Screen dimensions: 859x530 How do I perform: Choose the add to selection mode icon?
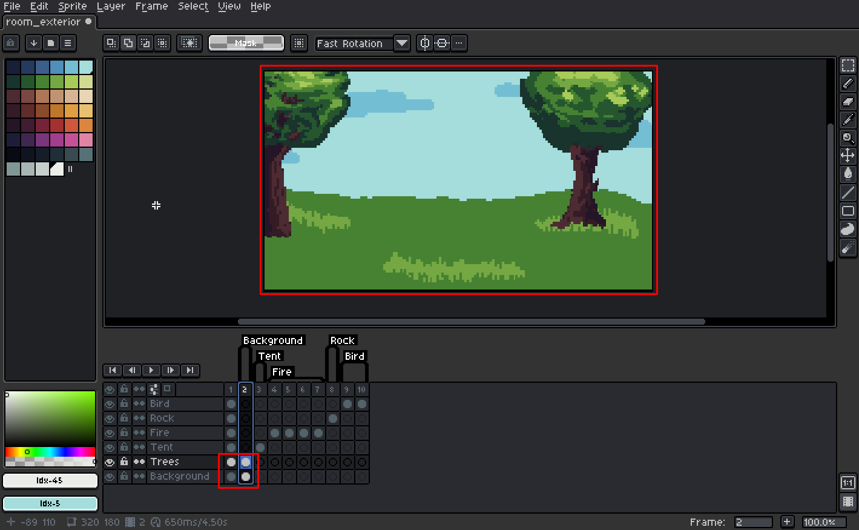(x=128, y=43)
